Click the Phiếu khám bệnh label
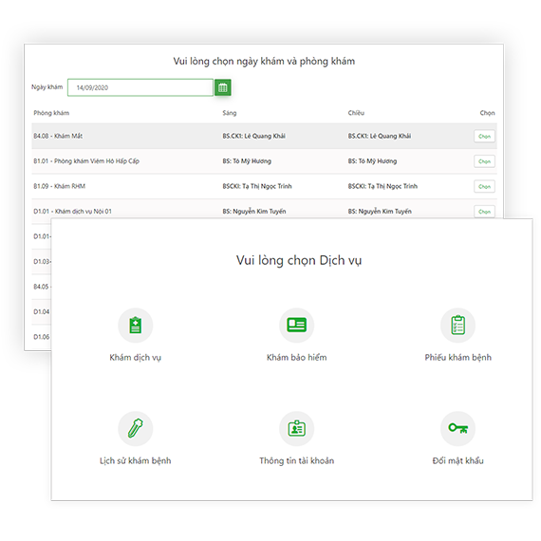 click(457, 358)
